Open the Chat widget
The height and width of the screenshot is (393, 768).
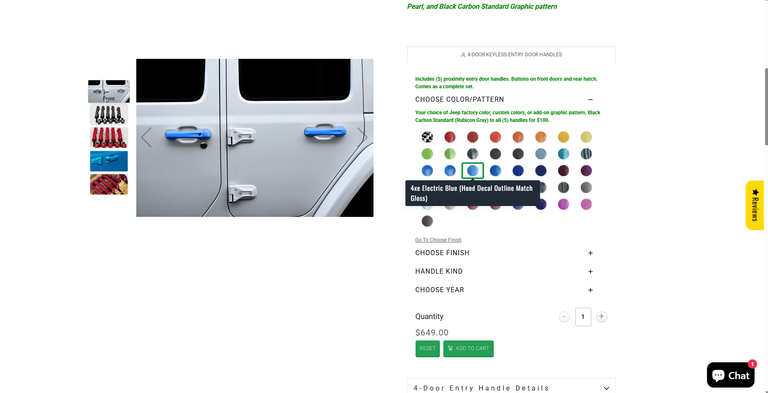731,375
